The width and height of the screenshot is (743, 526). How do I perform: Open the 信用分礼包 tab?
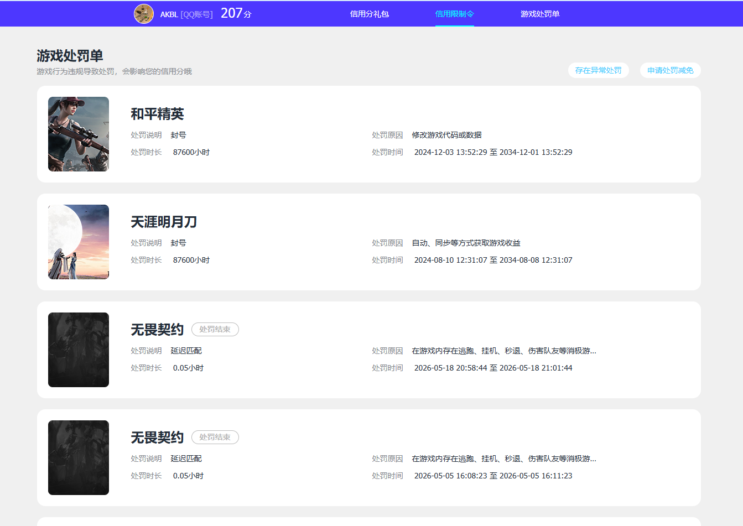(x=370, y=14)
